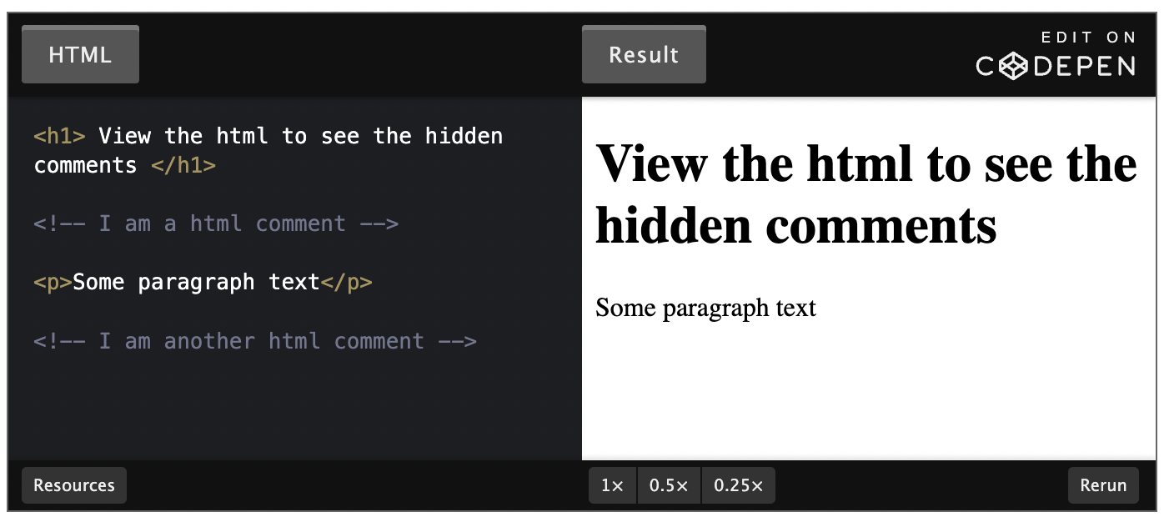Click "Some paragraph text" in the code editor
Viewport: 1164px width, 517px height.
197,283
